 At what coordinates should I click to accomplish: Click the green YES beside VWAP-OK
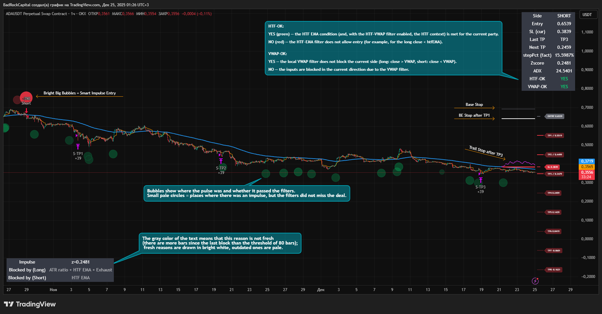pyautogui.click(x=564, y=87)
